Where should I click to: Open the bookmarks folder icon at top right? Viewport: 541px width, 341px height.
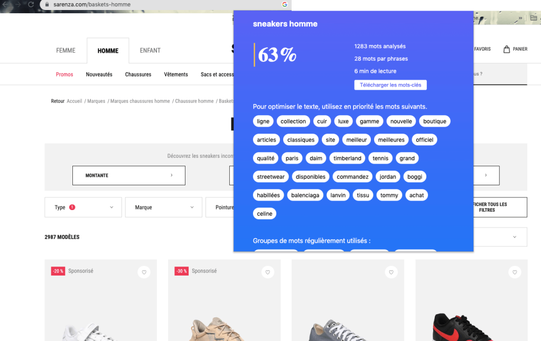point(534,17)
